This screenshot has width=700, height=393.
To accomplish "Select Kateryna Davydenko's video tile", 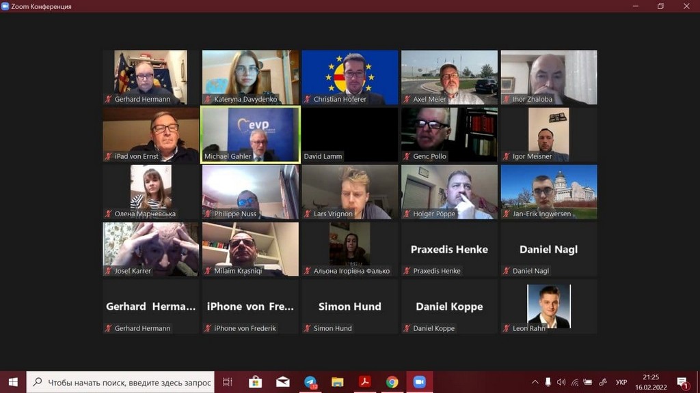I will pyautogui.click(x=250, y=76).
